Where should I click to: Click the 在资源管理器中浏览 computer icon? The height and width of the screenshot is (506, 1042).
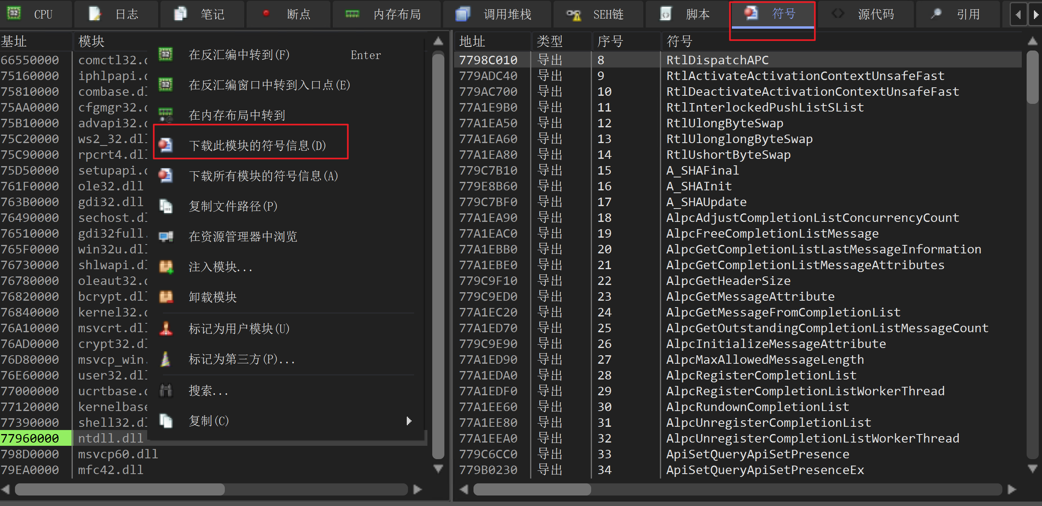click(166, 236)
